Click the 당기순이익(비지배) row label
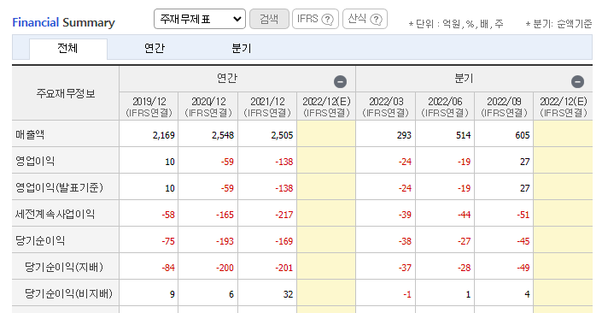Screen dimensions: 608x313 (68, 293)
